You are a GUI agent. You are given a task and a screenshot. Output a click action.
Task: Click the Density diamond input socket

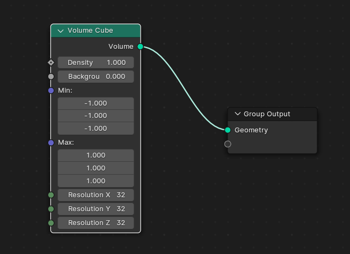pyautogui.click(x=51, y=63)
